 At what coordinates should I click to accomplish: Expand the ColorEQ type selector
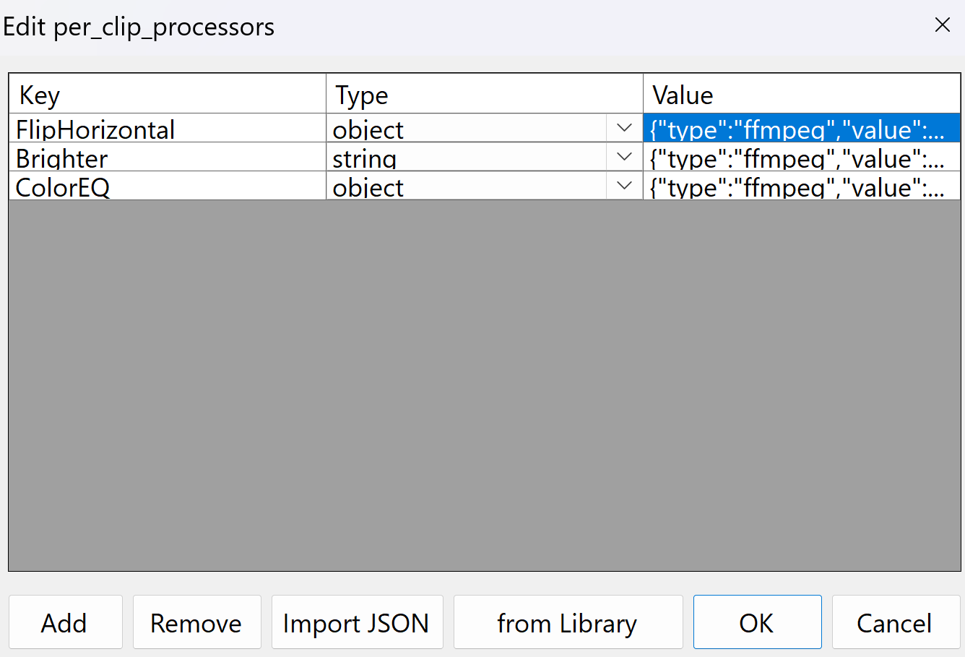coord(623,186)
